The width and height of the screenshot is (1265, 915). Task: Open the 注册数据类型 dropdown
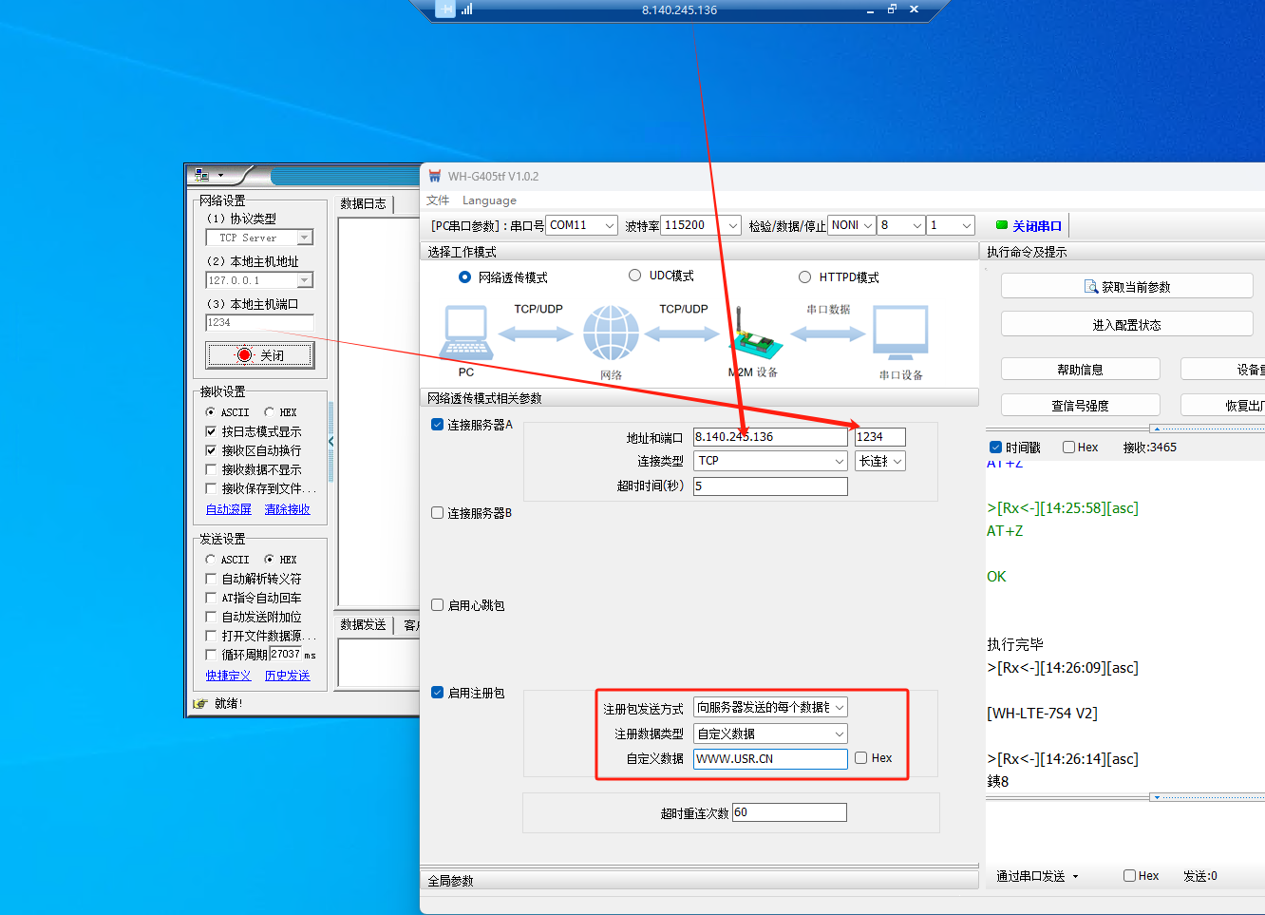[x=770, y=734]
